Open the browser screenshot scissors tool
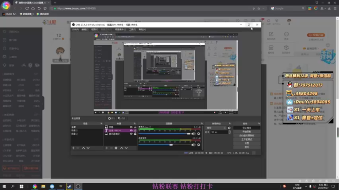The height and width of the screenshot is (190, 339). point(322,8)
